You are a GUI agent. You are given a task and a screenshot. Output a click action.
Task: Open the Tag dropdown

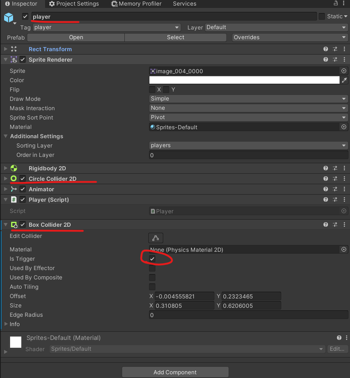pyautogui.click(x=107, y=27)
